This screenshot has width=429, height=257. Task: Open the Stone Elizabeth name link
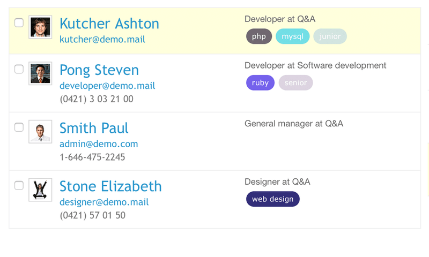(x=110, y=186)
